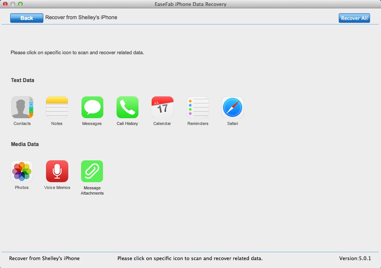Select the red Voice Memos microphone icon
The width and height of the screenshot is (381, 268).
(x=57, y=171)
